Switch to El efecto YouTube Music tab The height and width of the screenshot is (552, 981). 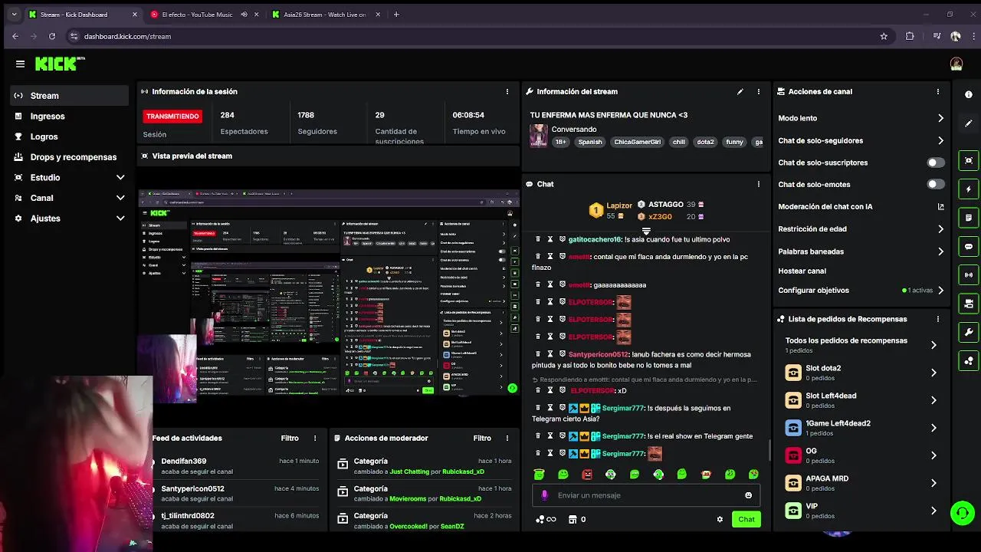(x=205, y=15)
